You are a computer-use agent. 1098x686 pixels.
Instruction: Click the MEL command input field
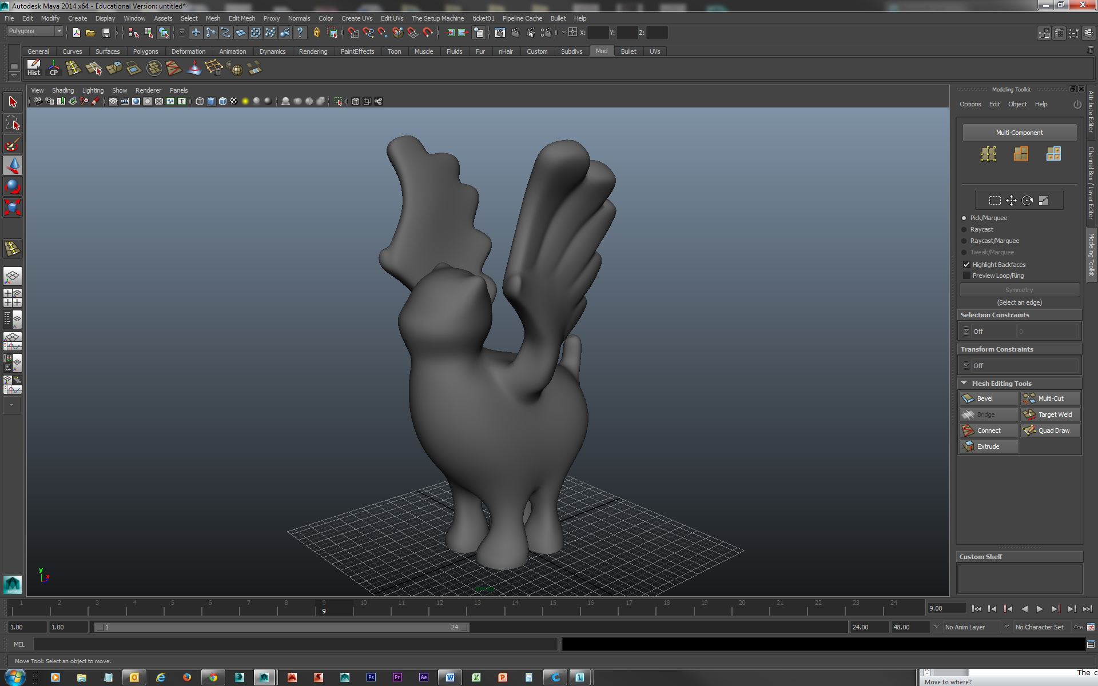click(295, 644)
